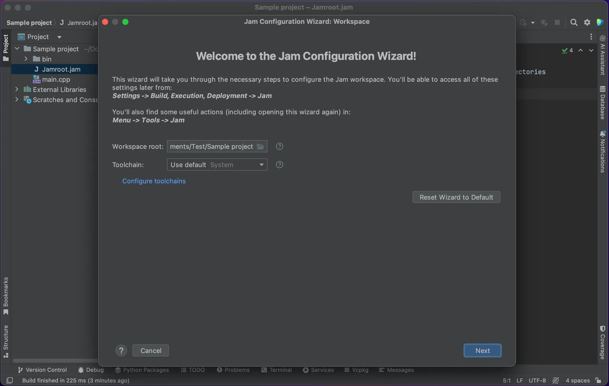Go to previous highlighted problem arrow
Image resolution: width=609 pixels, height=386 pixels.
[580, 50]
